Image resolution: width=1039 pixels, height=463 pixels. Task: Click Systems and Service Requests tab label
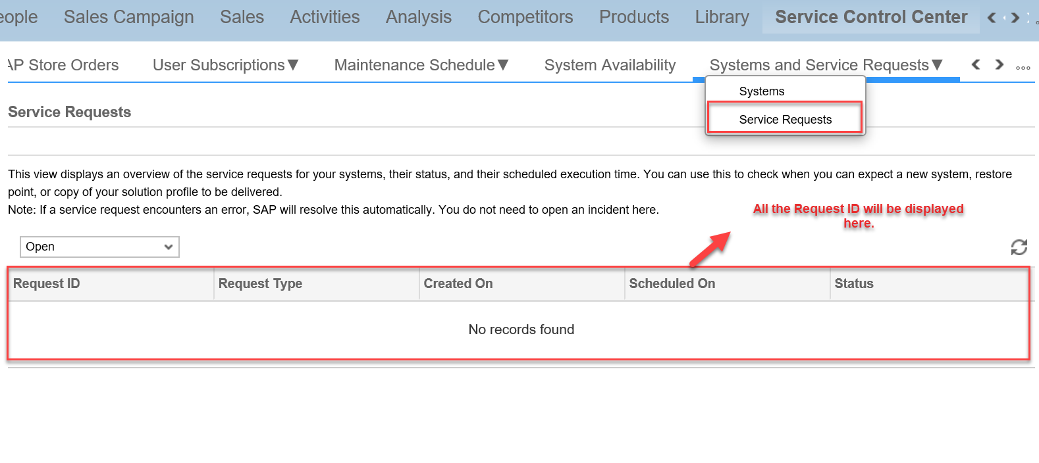pyautogui.click(x=819, y=65)
